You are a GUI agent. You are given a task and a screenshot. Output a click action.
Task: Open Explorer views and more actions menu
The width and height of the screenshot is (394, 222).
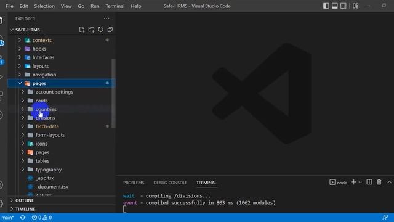coord(107,18)
